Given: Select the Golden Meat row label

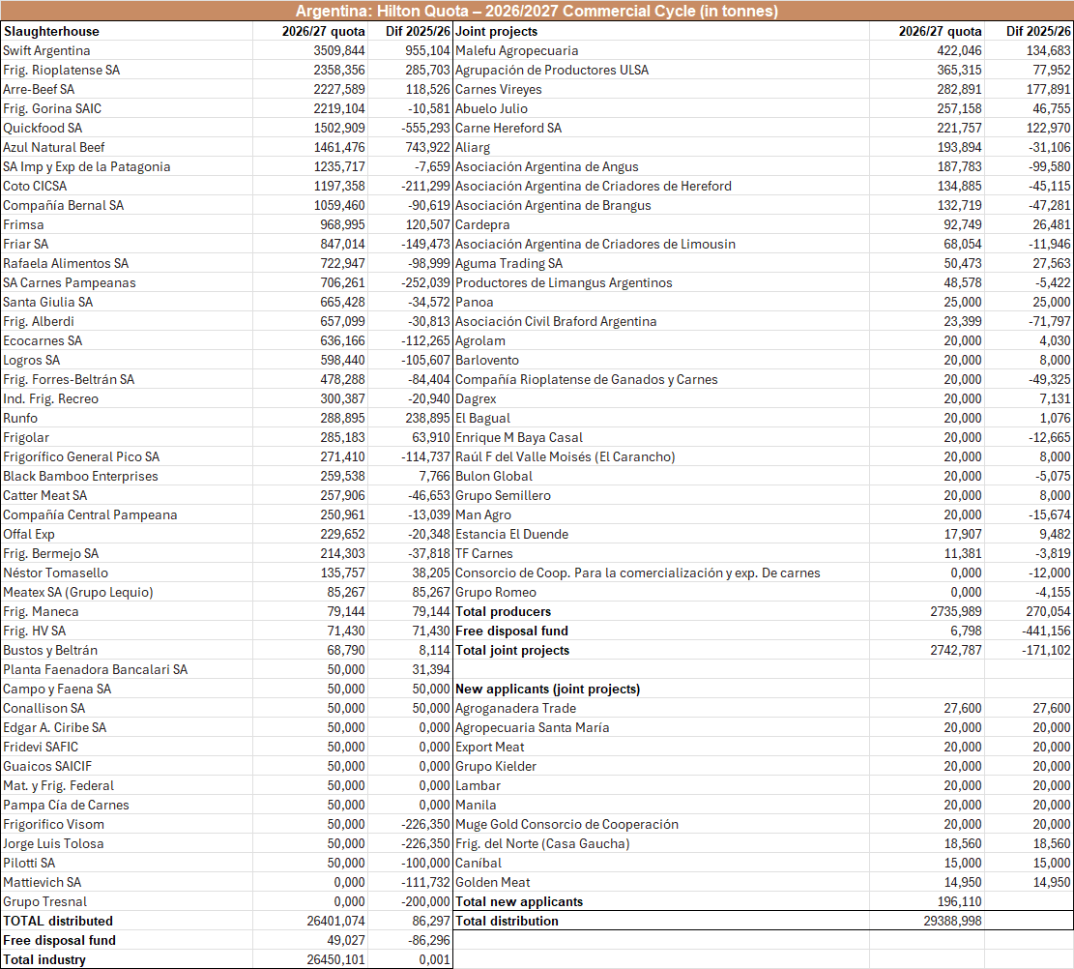Looking at the screenshot, I should tap(661, 882).
